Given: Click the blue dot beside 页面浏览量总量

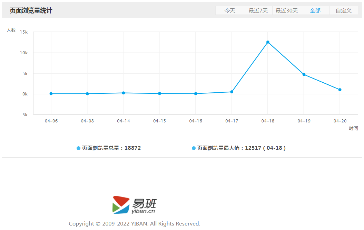Looking at the screenshot, I should coord(78,148).
